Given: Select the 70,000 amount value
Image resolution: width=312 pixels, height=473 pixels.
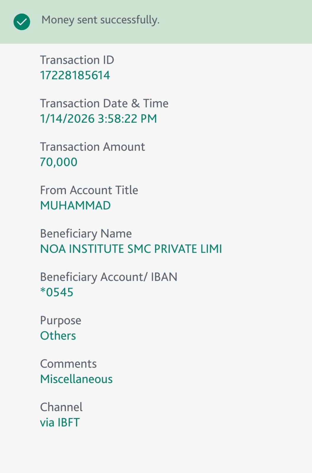Looking at the screenshot, I should tap(58, 162).
